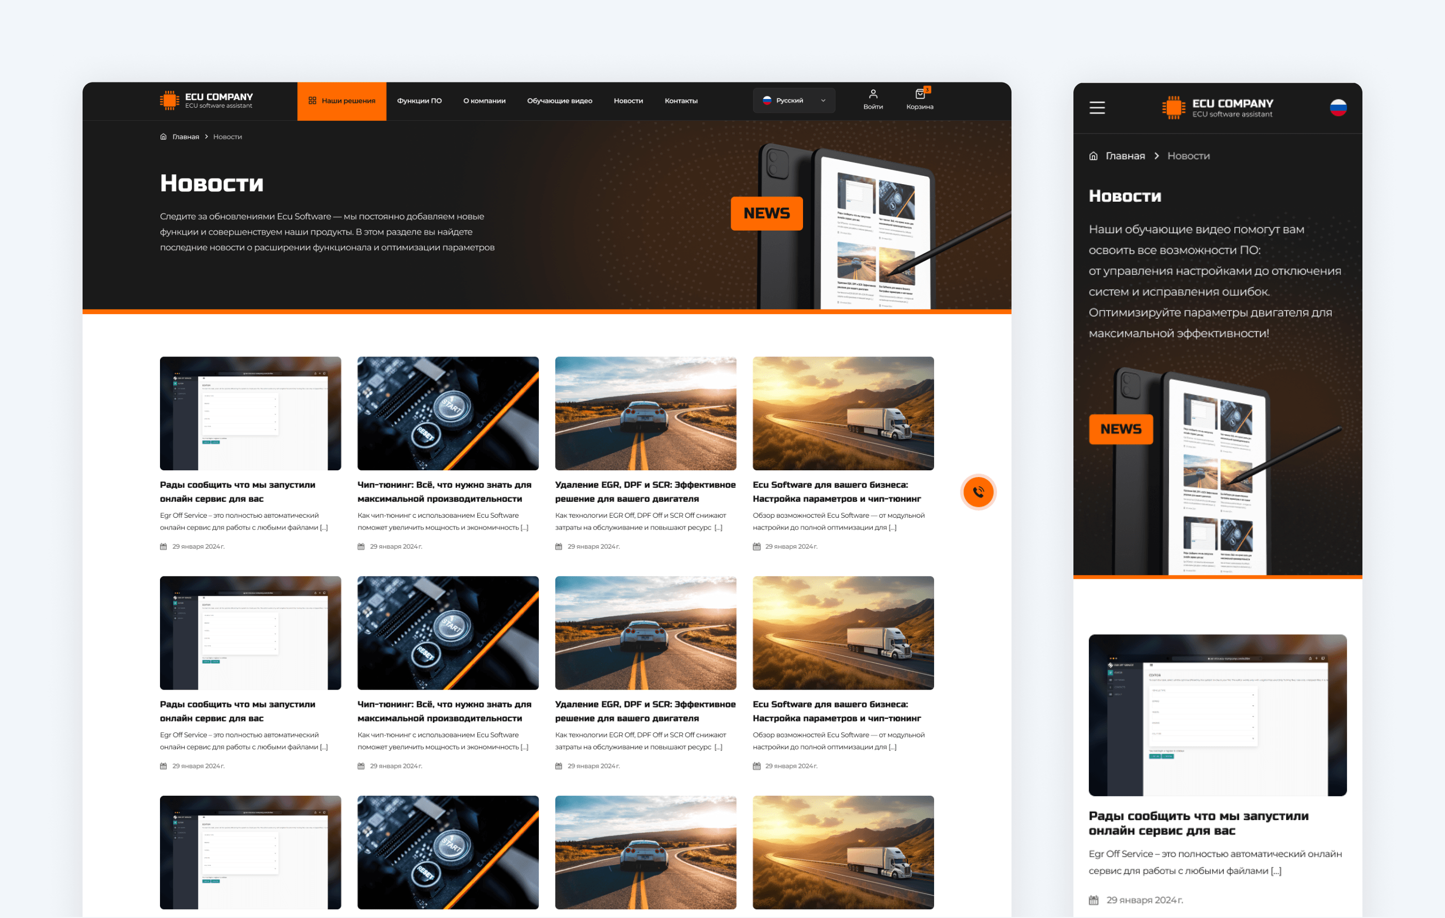1445x918 pixels.
Task: Click the orange NEWS badge in desktop banner
Action: [766, 213]
